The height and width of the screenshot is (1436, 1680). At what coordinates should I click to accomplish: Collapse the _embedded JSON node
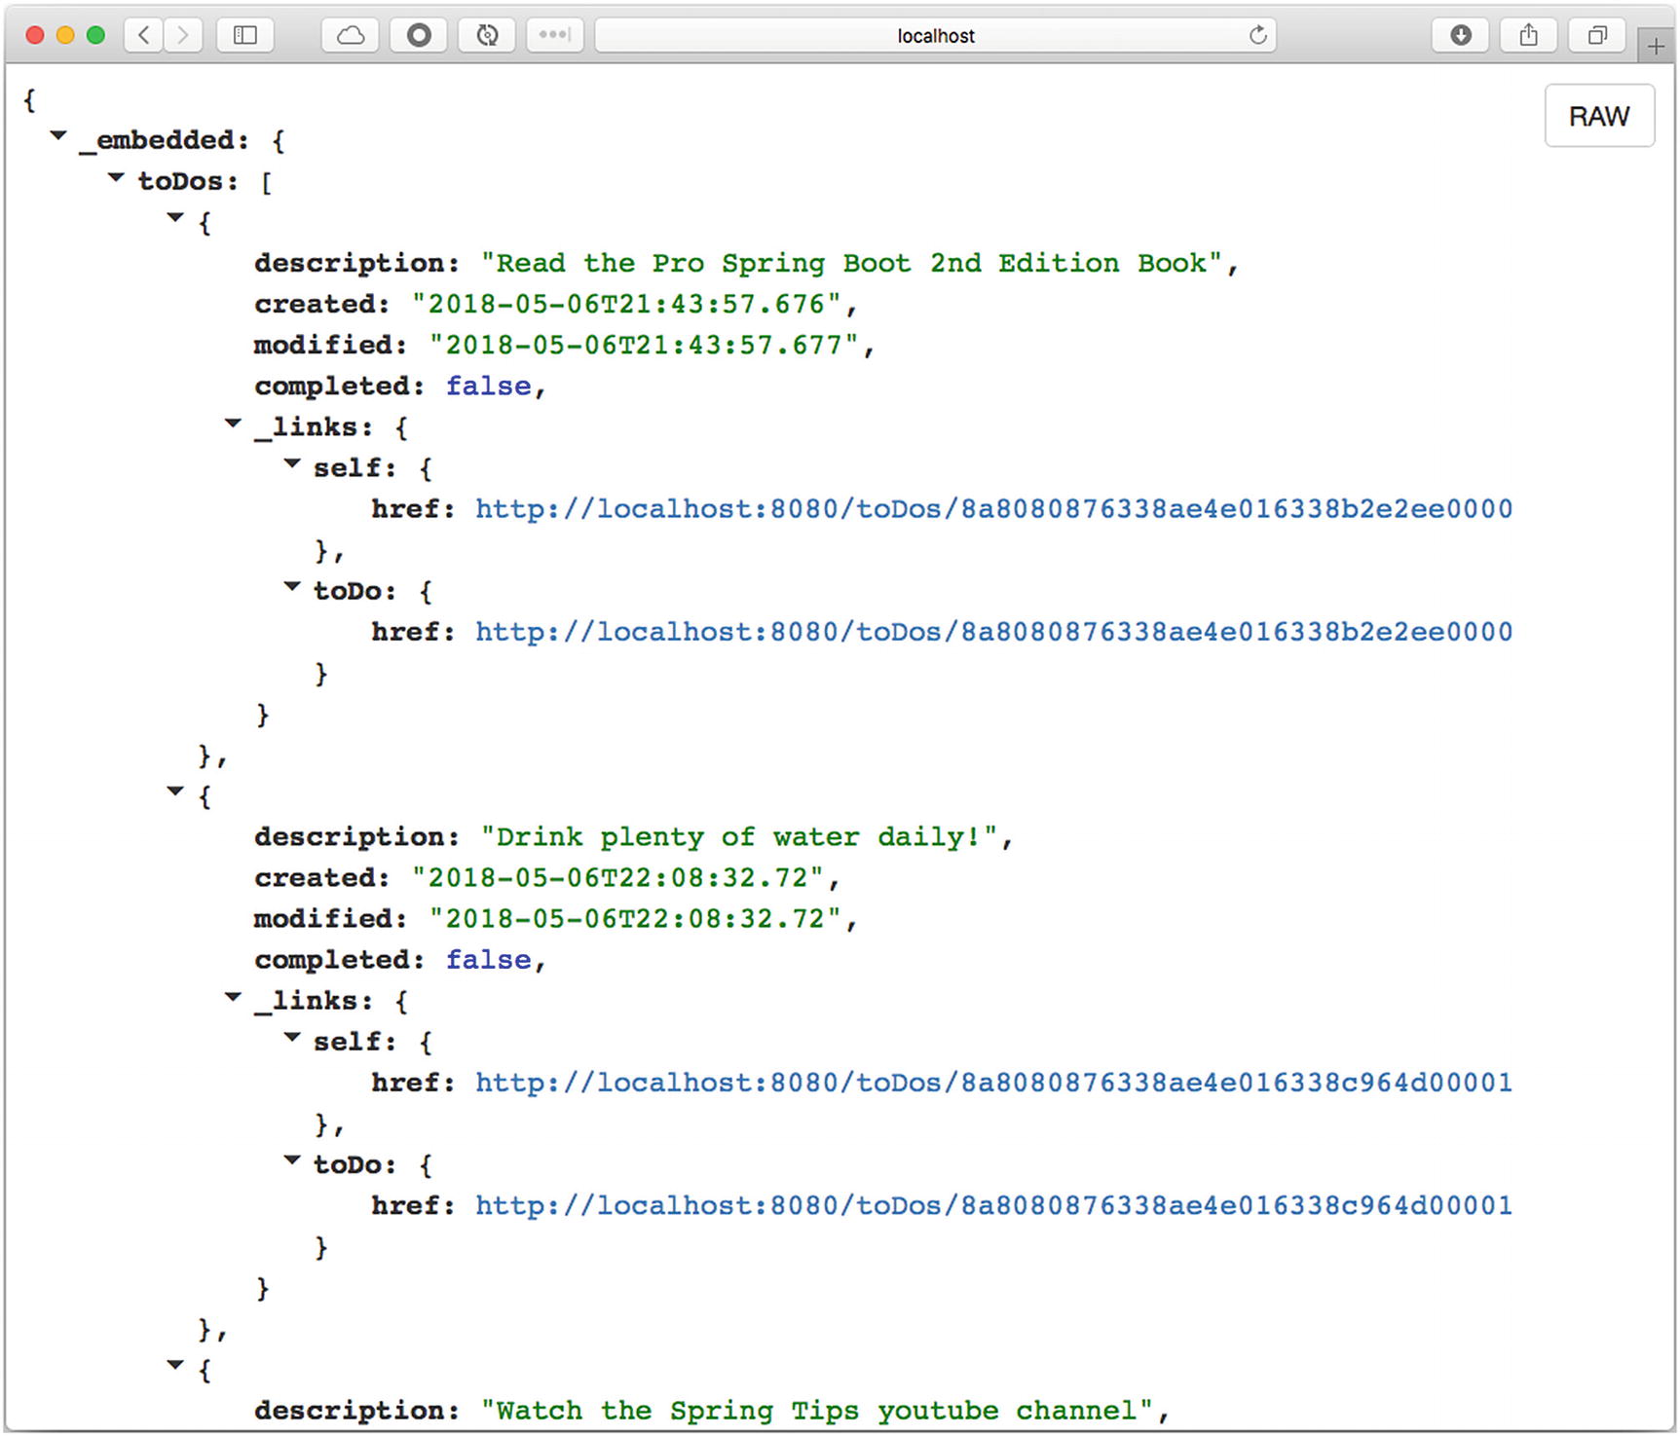[x=58, y=136]
